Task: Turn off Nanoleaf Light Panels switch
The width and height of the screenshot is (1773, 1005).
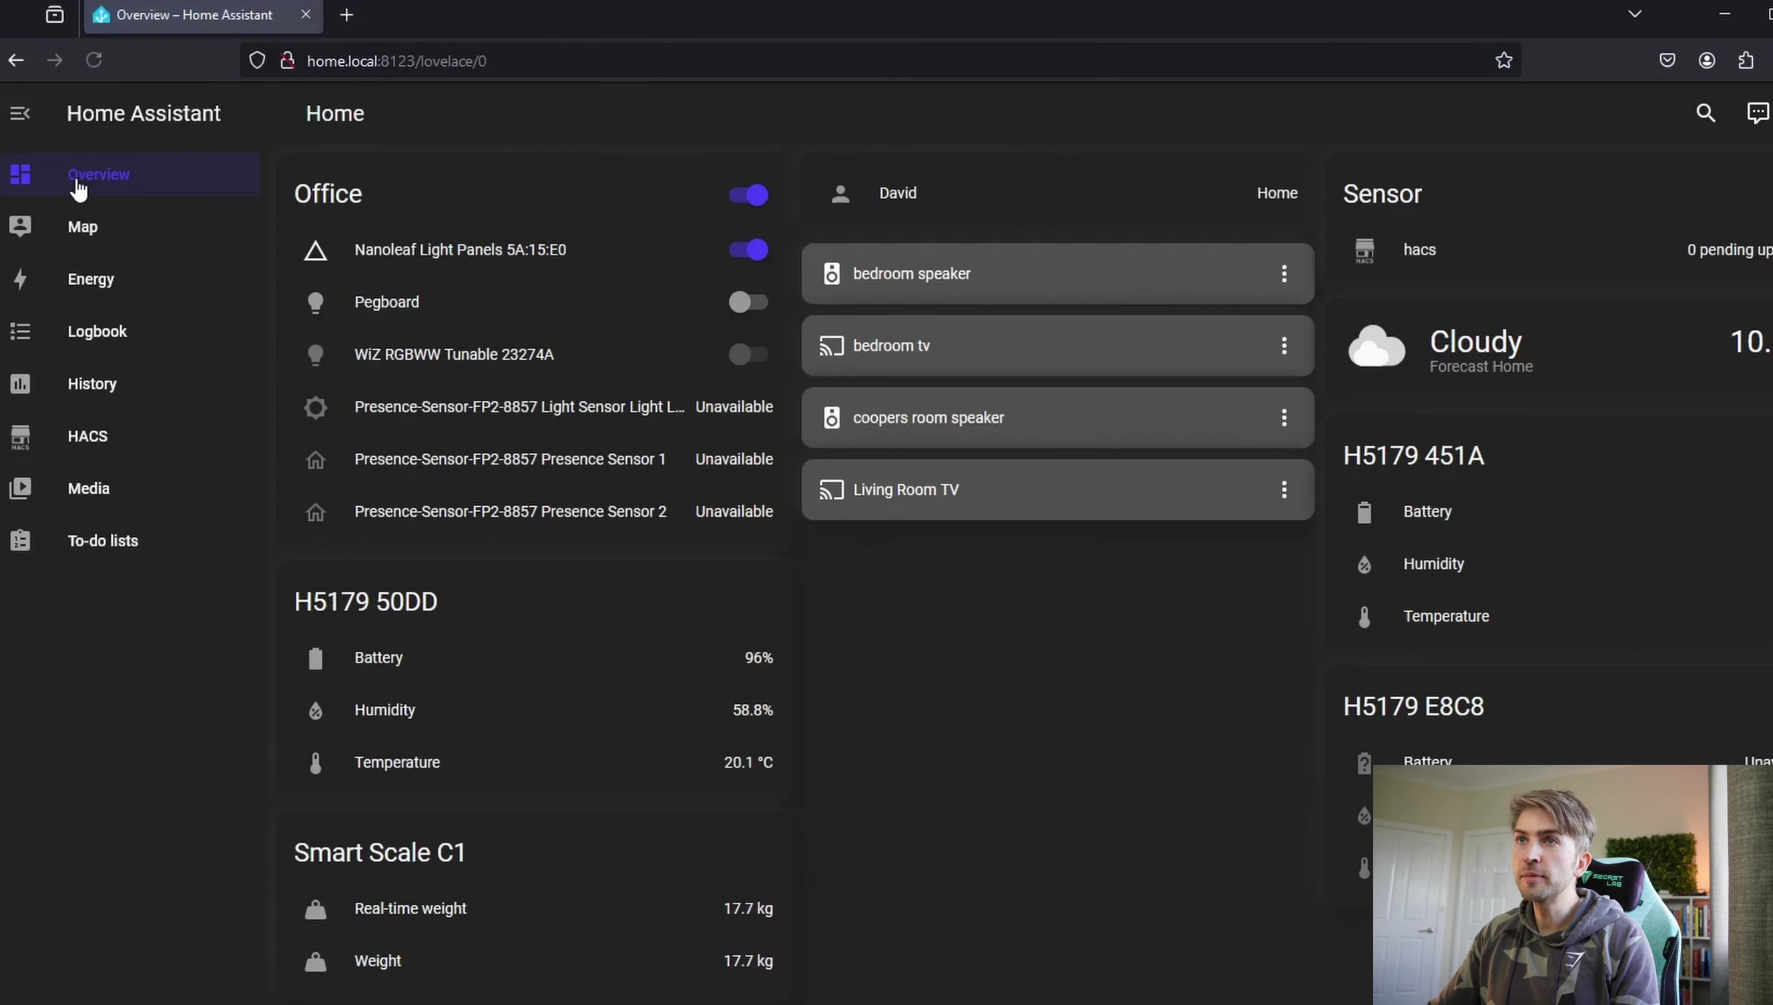Action: coord(748,250)
